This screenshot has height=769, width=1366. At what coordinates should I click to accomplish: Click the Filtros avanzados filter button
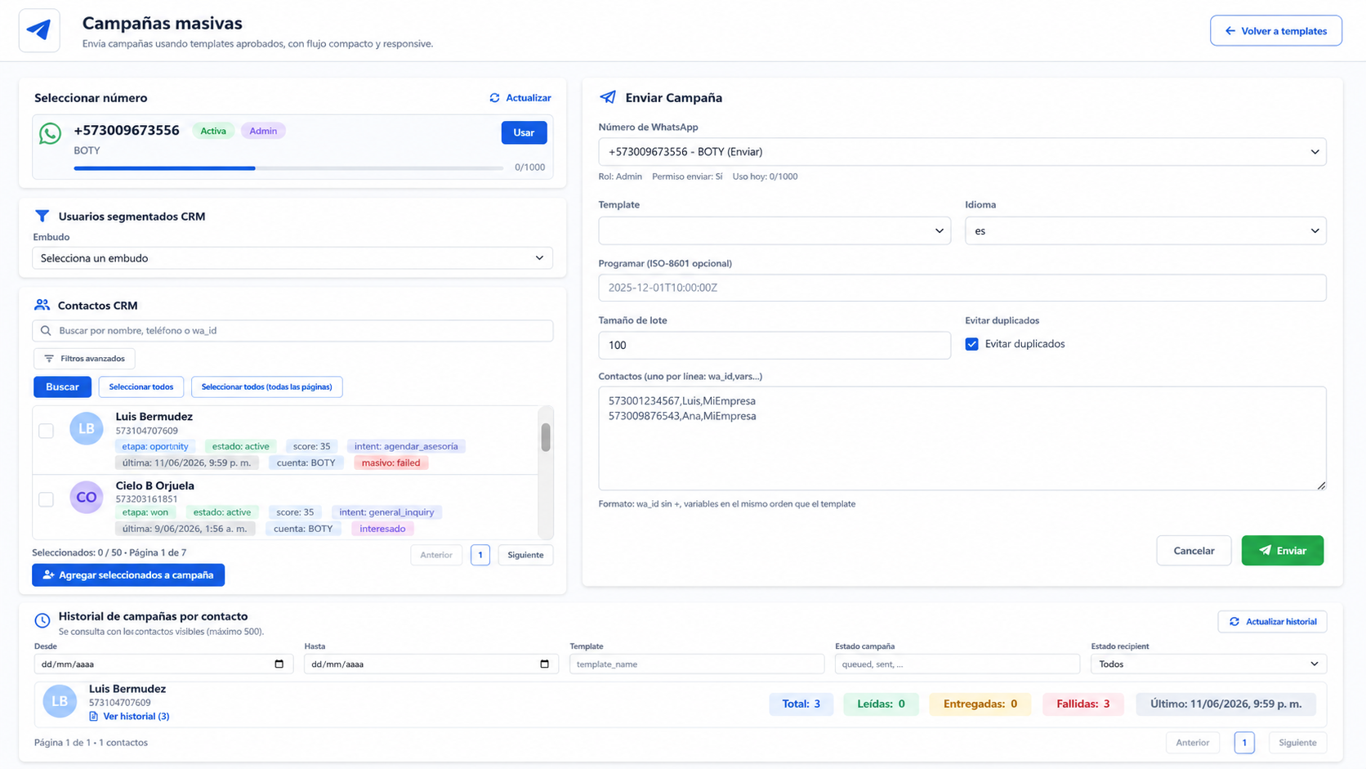pos(84,359)
